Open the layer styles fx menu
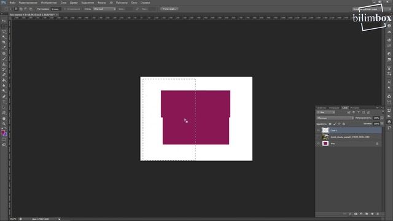 click(x=350, y=214)
